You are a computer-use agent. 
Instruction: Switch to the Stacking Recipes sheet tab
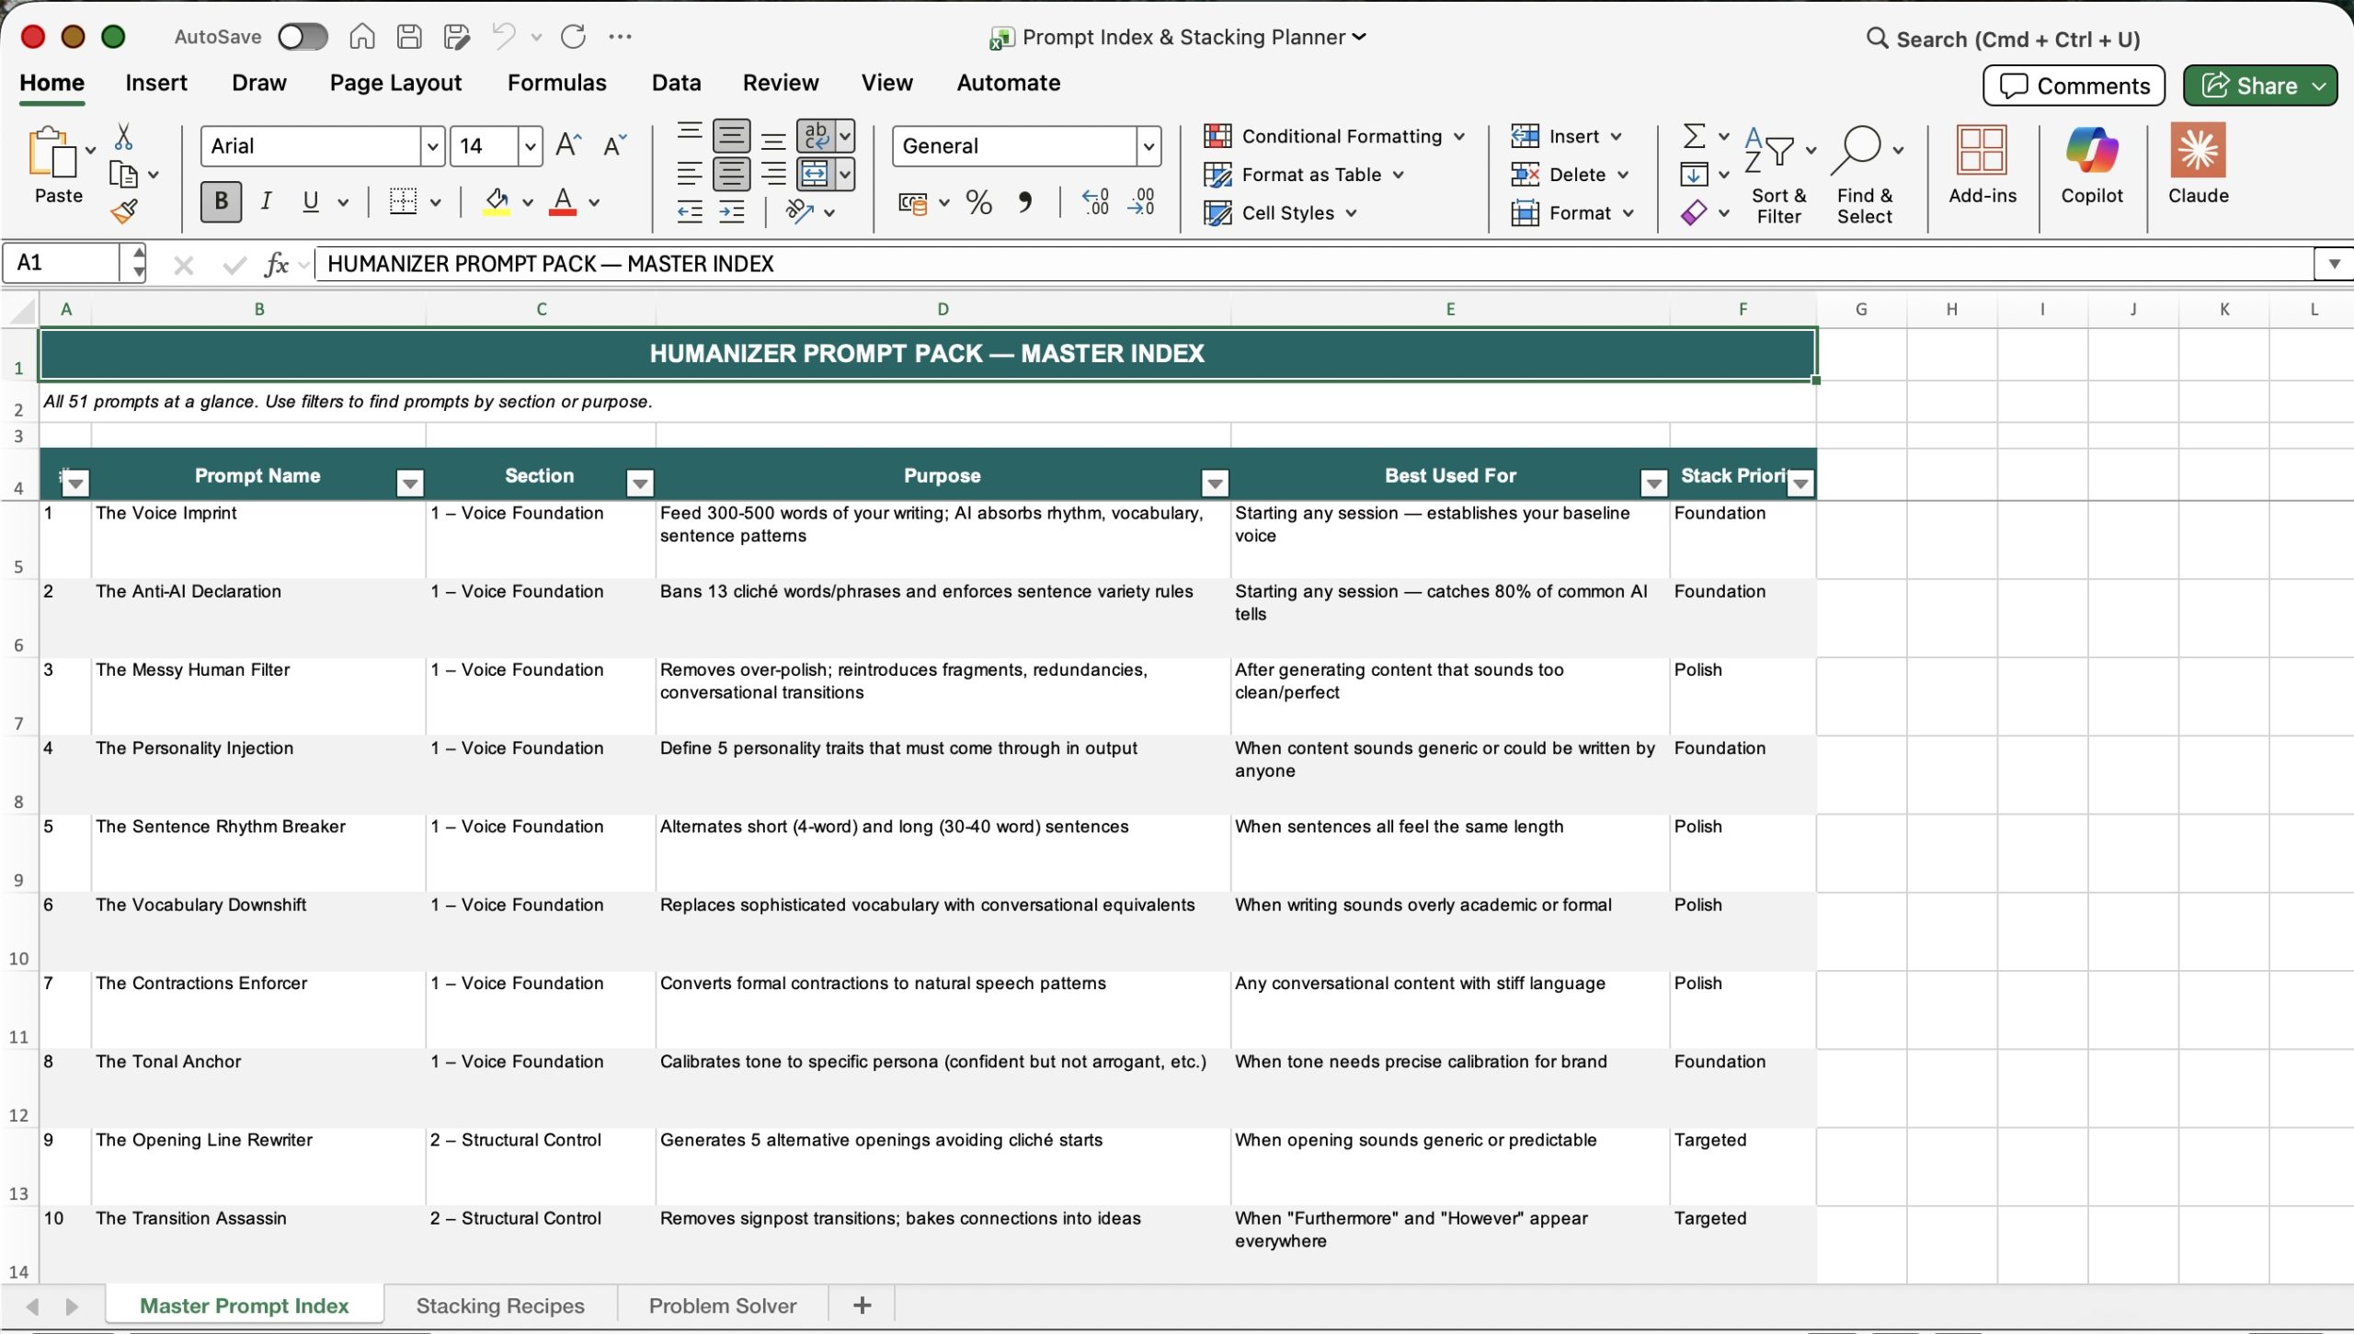pos(499,1305)
